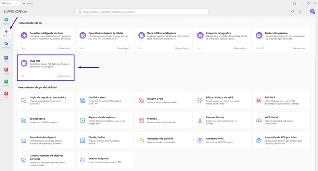Switch to the Inicio tab

[x=10, y=4]
